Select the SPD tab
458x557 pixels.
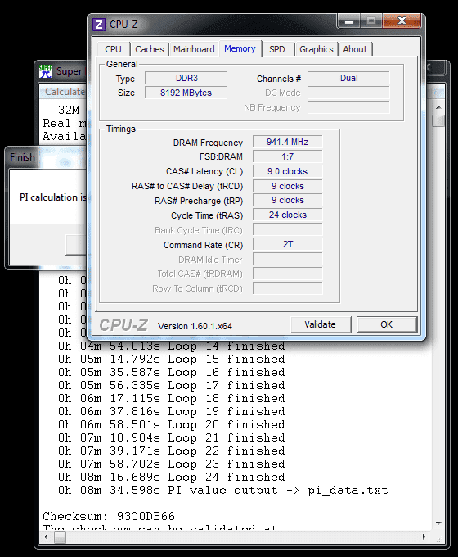pyautogui.click(x=277, y=49)
